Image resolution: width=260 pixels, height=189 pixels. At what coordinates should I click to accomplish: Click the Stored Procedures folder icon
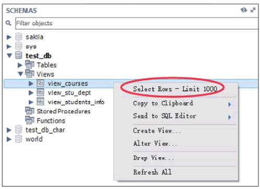click(x=30, y=111)
